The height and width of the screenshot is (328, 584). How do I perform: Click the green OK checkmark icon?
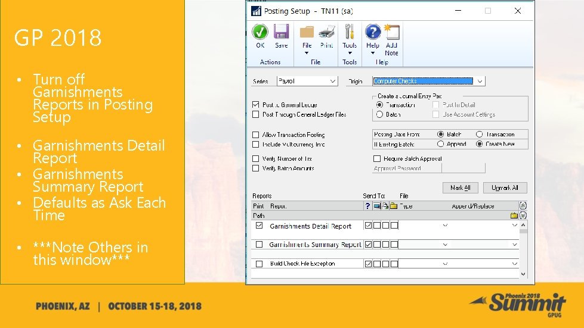260,32
